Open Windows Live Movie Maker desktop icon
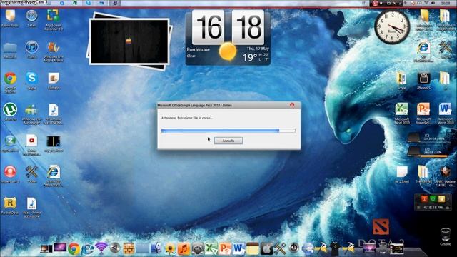457x257 pixels. click(x=54, y=51)
